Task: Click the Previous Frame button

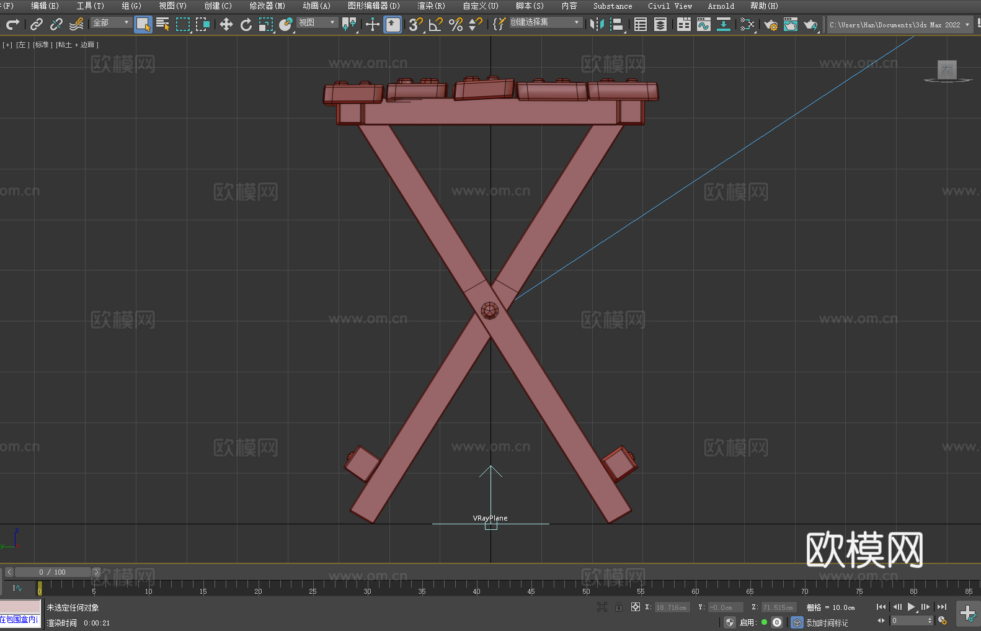Action: [897, 607]
